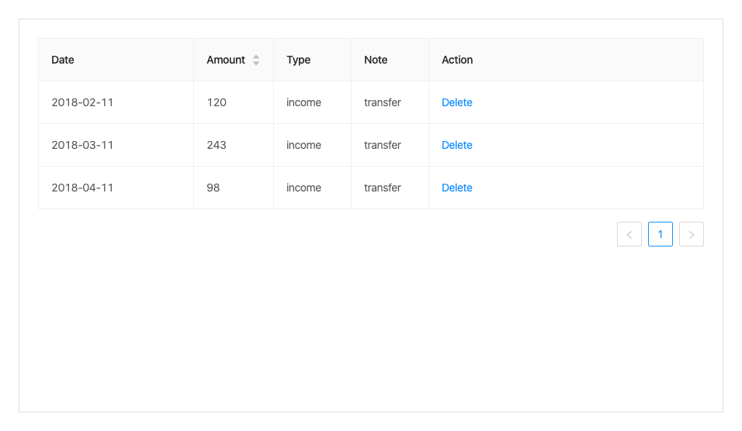Select page 1 in pagination

[x=661, y=234]
